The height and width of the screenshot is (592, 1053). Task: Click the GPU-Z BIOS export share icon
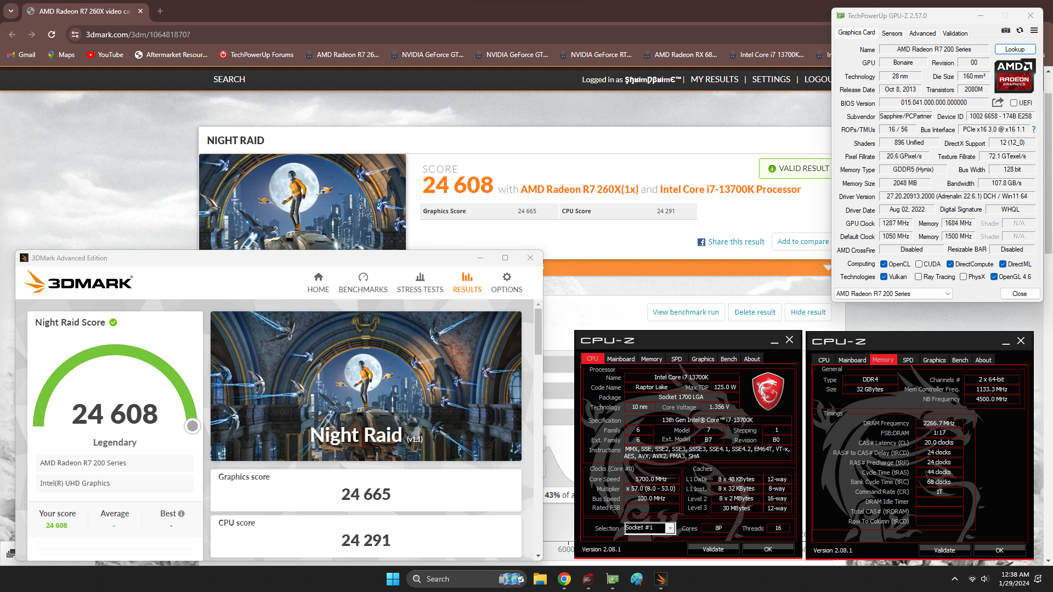998,103
